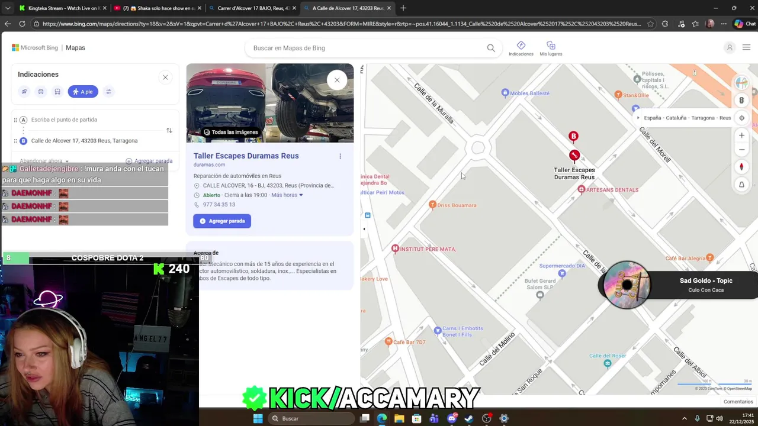
Task: Select the A pie walking mode
Action: 83,92
